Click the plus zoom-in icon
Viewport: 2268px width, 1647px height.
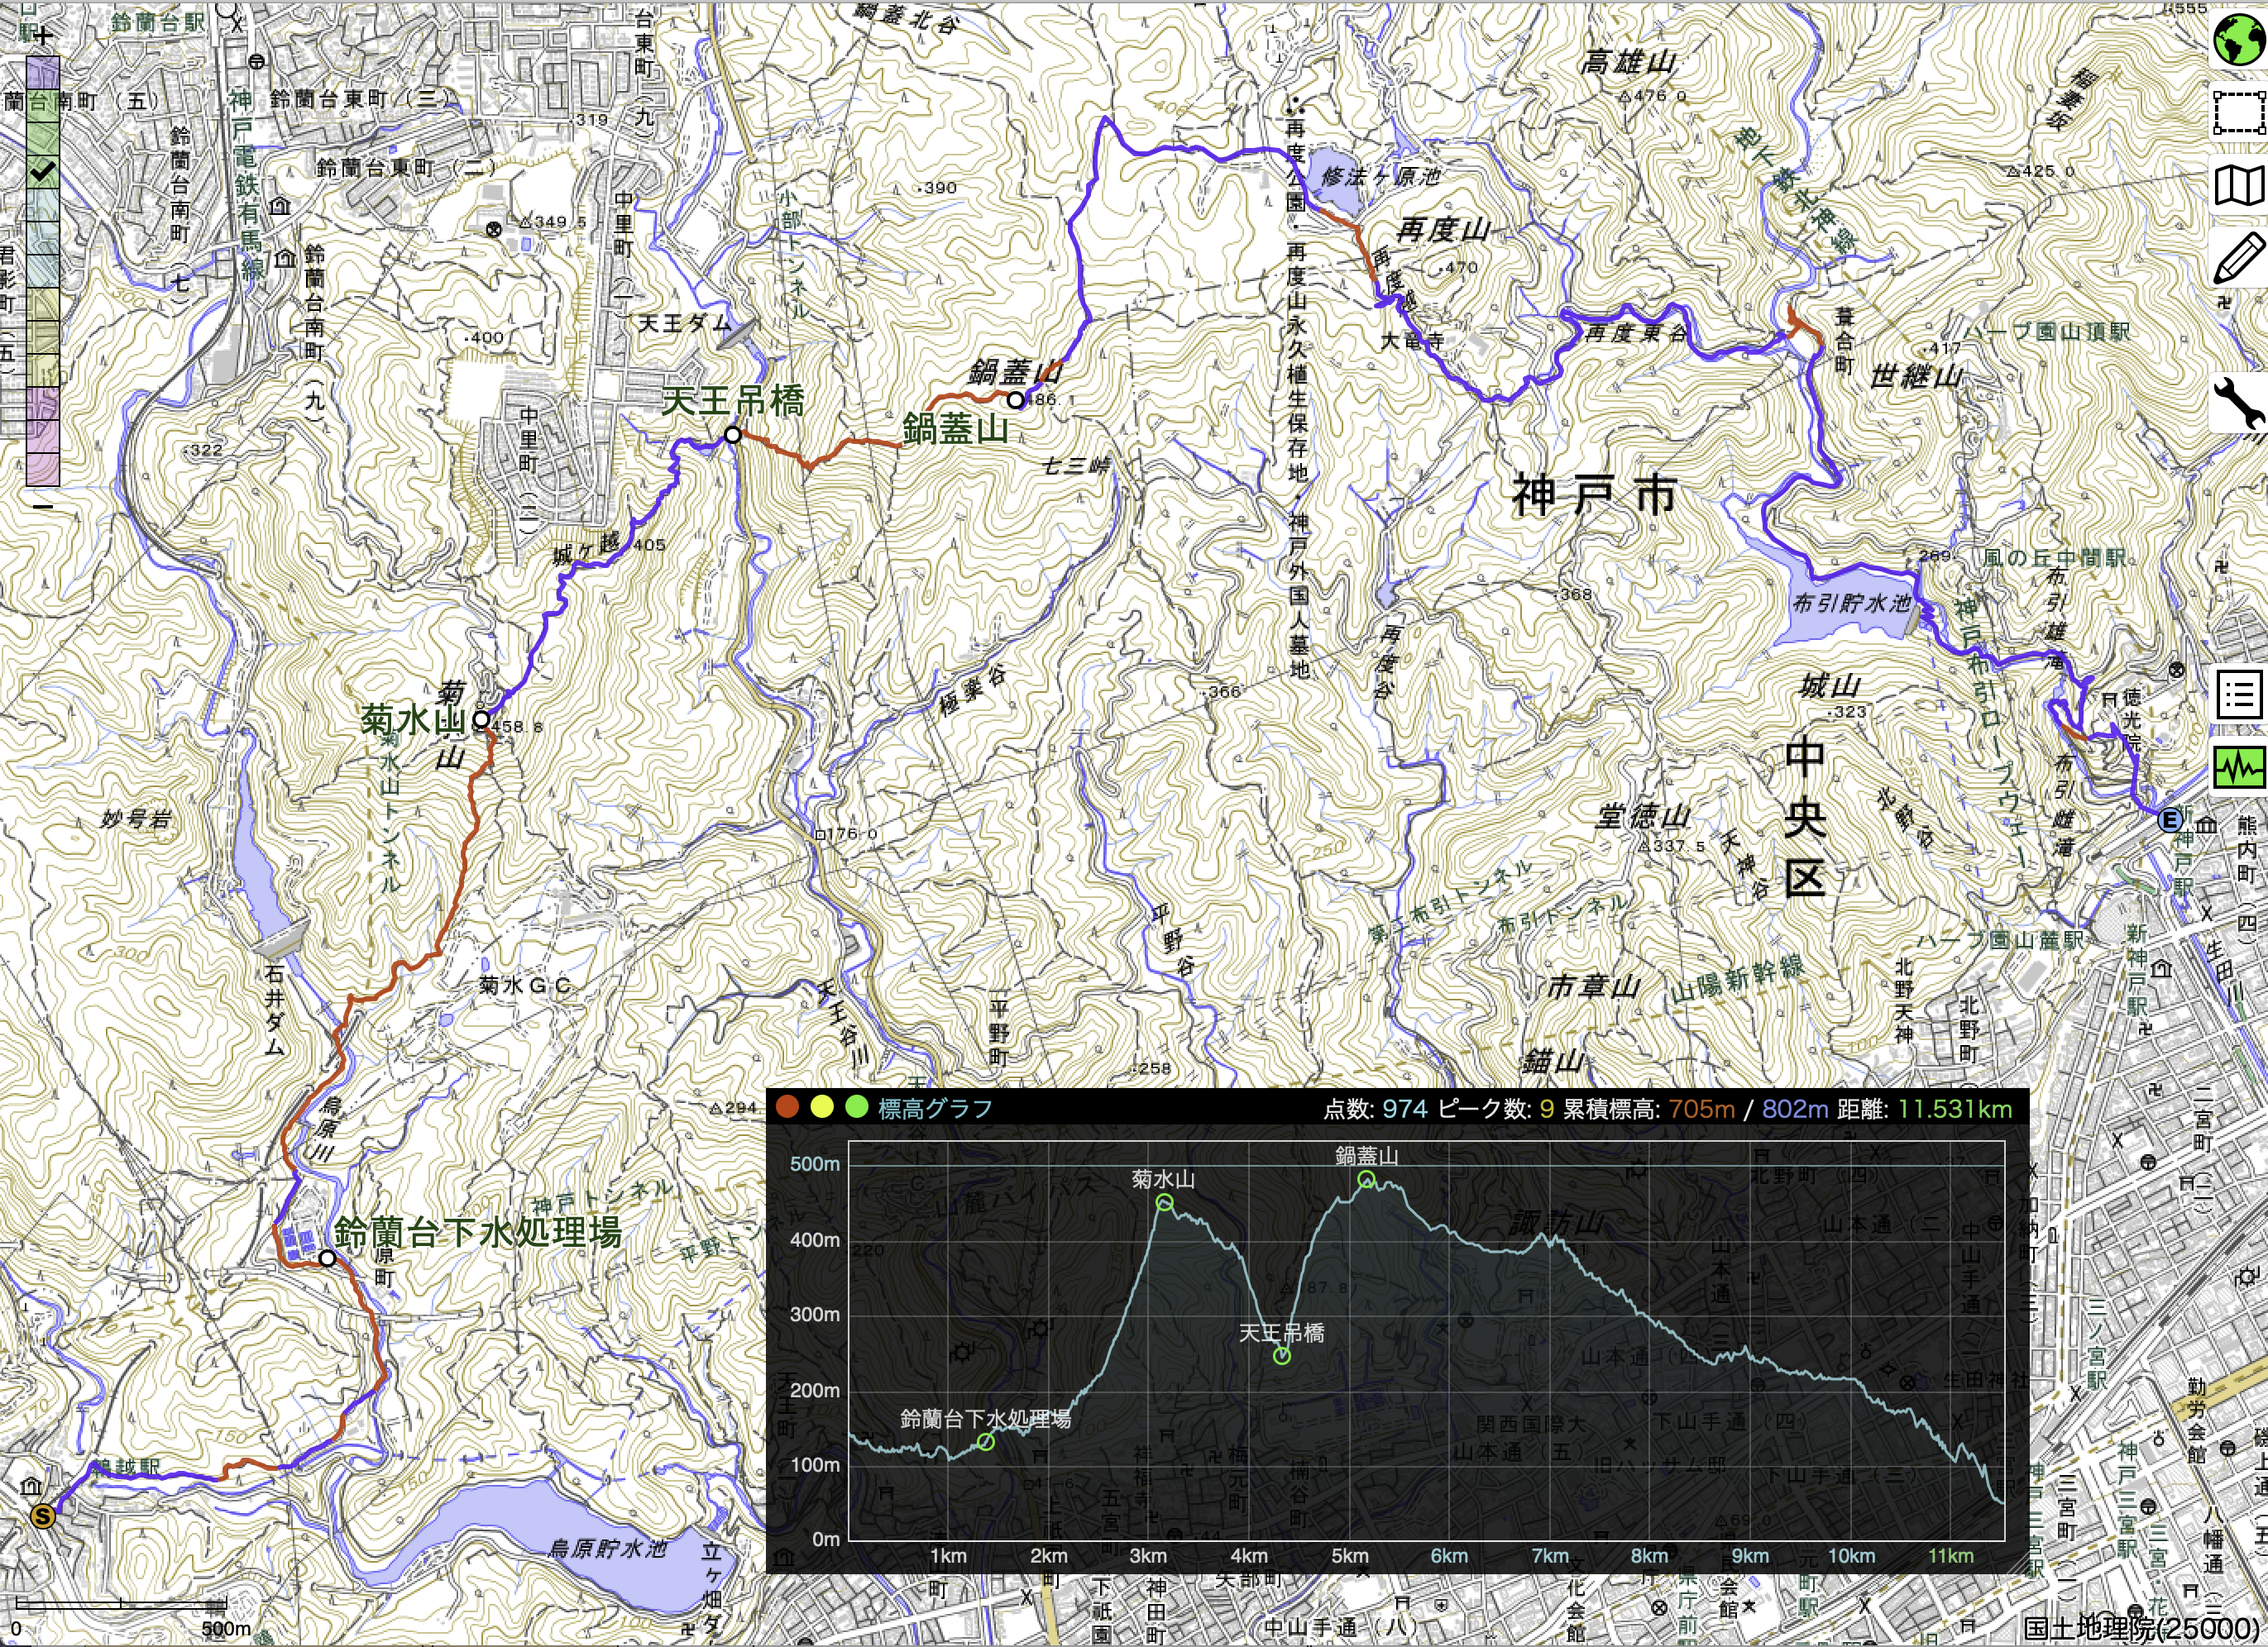pyautogui.click(x=42, y=36)
